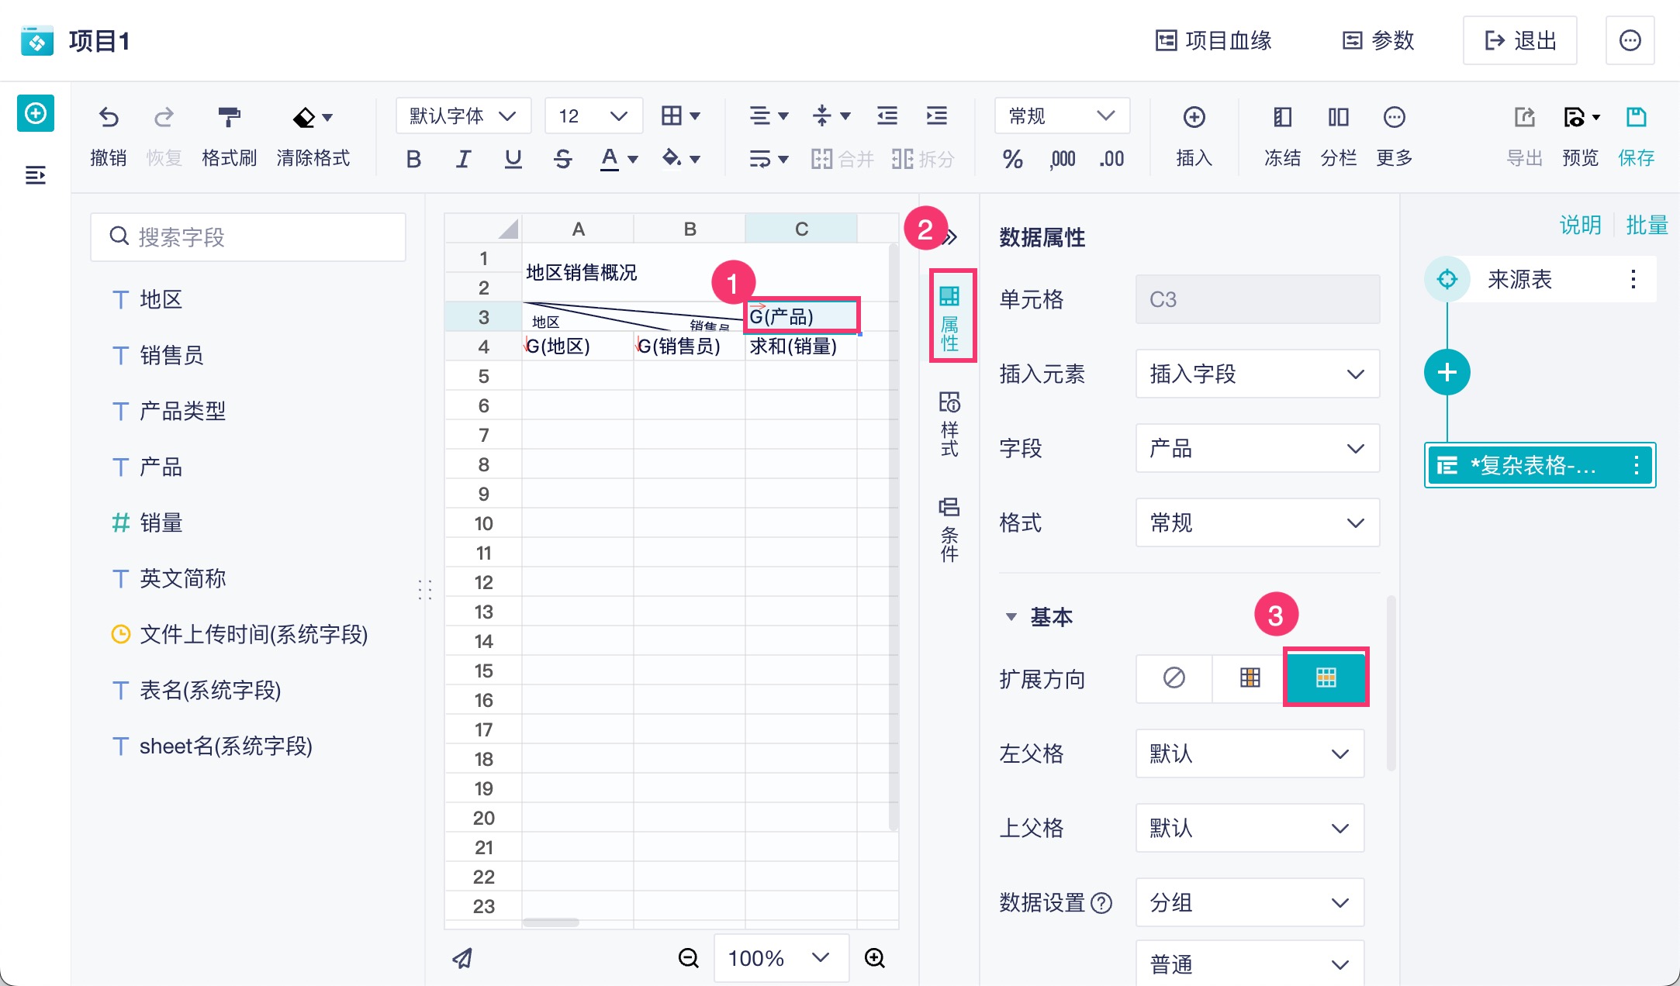Open the 说明 link

(1580, 225)
